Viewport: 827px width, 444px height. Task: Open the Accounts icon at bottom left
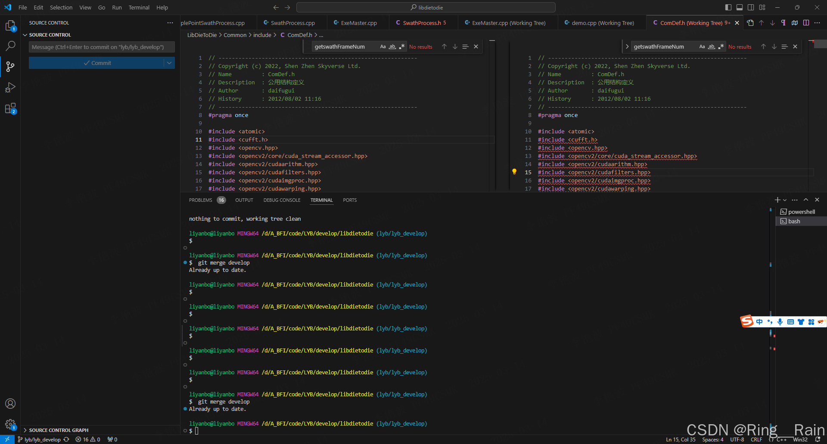[x=10, y=404]
